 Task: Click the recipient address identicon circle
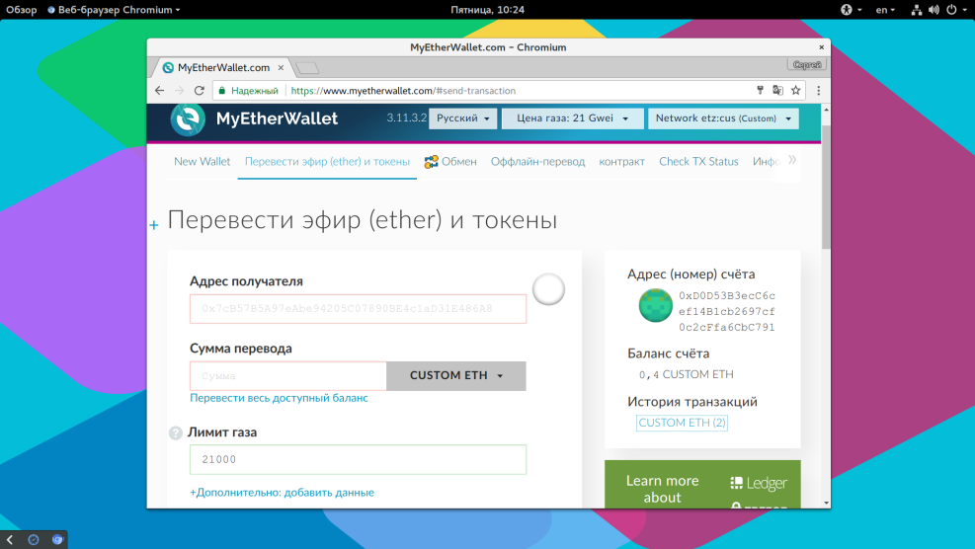[548, 289]
